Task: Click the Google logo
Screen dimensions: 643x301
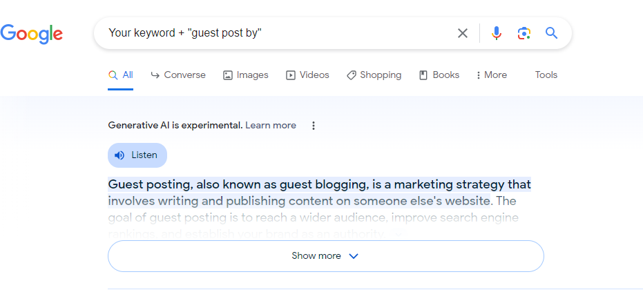Action: [32, 33]
